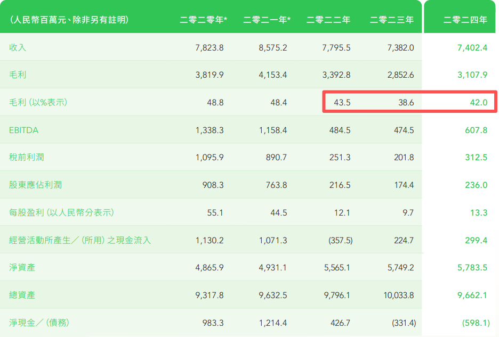Select the 7,402.4 revenue figure for 2024
This screenshot has height=337, width=499.
[x=472, y=48]
